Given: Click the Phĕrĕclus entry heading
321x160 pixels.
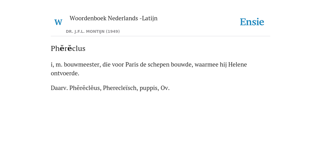Looking at the screenshot, I should point(68,48).
